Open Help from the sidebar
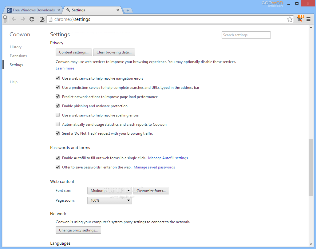 tap(14, 82)
